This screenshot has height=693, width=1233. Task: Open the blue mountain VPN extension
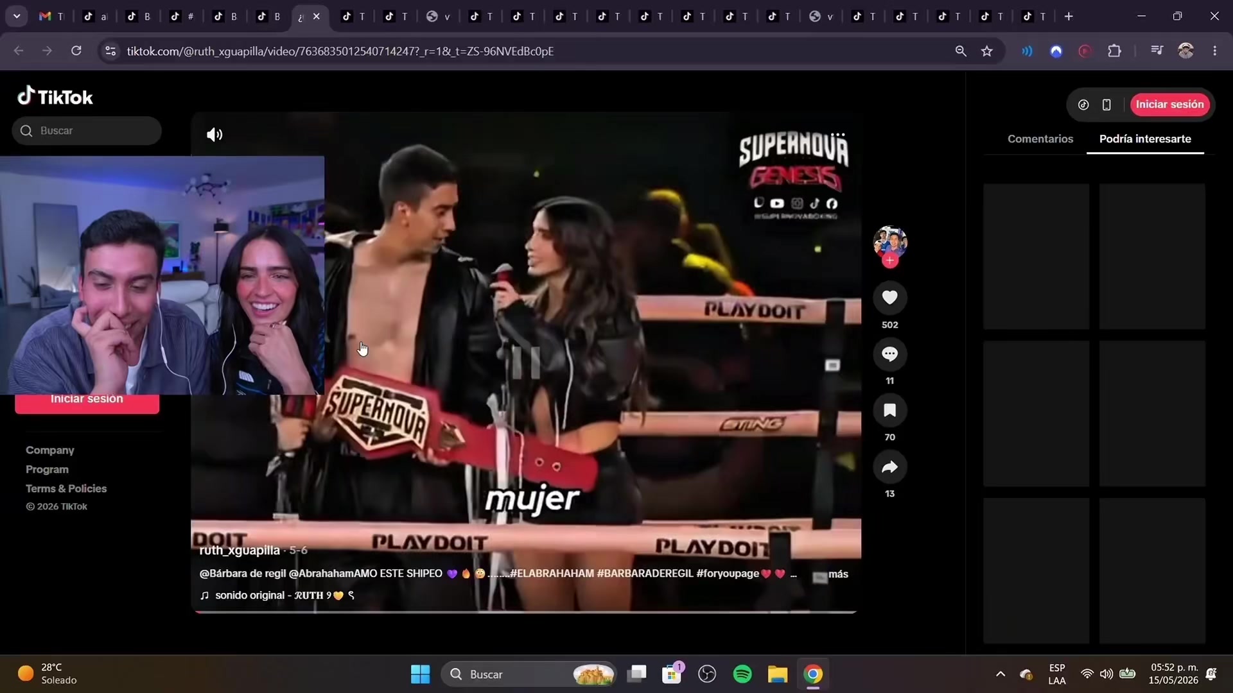pyautogui.click(x=1056, y=51)
